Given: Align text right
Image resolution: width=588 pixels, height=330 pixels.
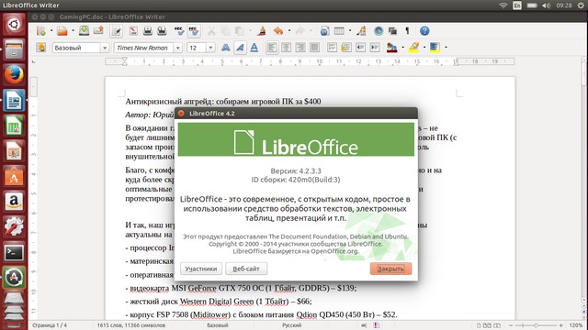Looking at the screenshot, I should click(300, 48).
